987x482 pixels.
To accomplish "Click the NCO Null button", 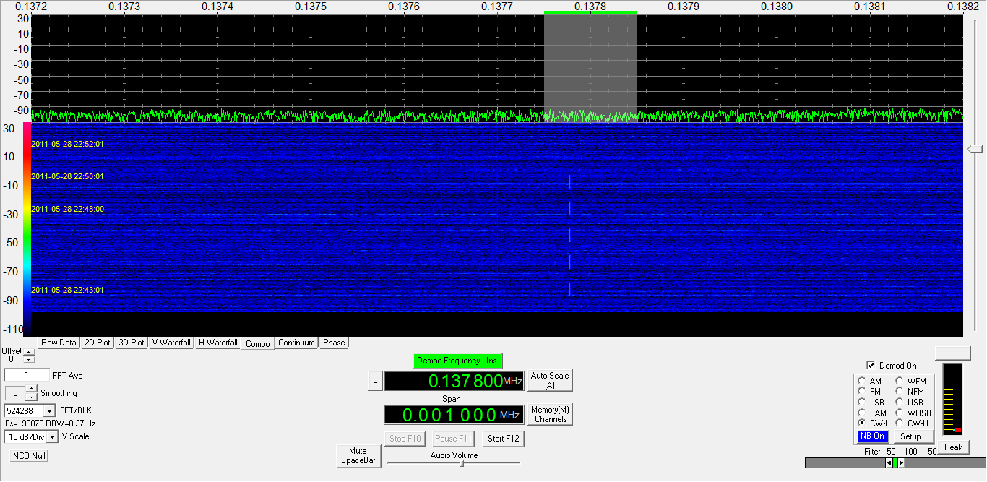I will [29, 456].
